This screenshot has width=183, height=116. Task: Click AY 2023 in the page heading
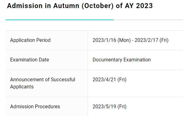pyautogui.click(x=139, y=6)
